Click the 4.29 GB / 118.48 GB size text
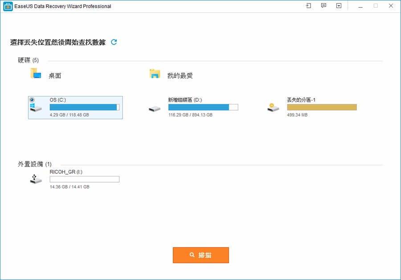Screen dimensions: 401x280 tap(70, 115)
